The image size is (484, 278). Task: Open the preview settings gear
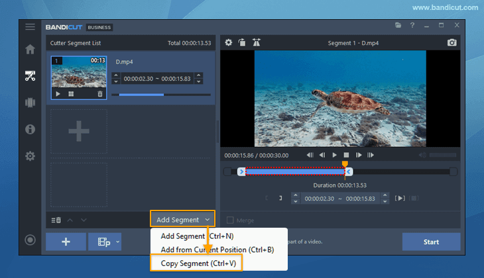(229, 42)
